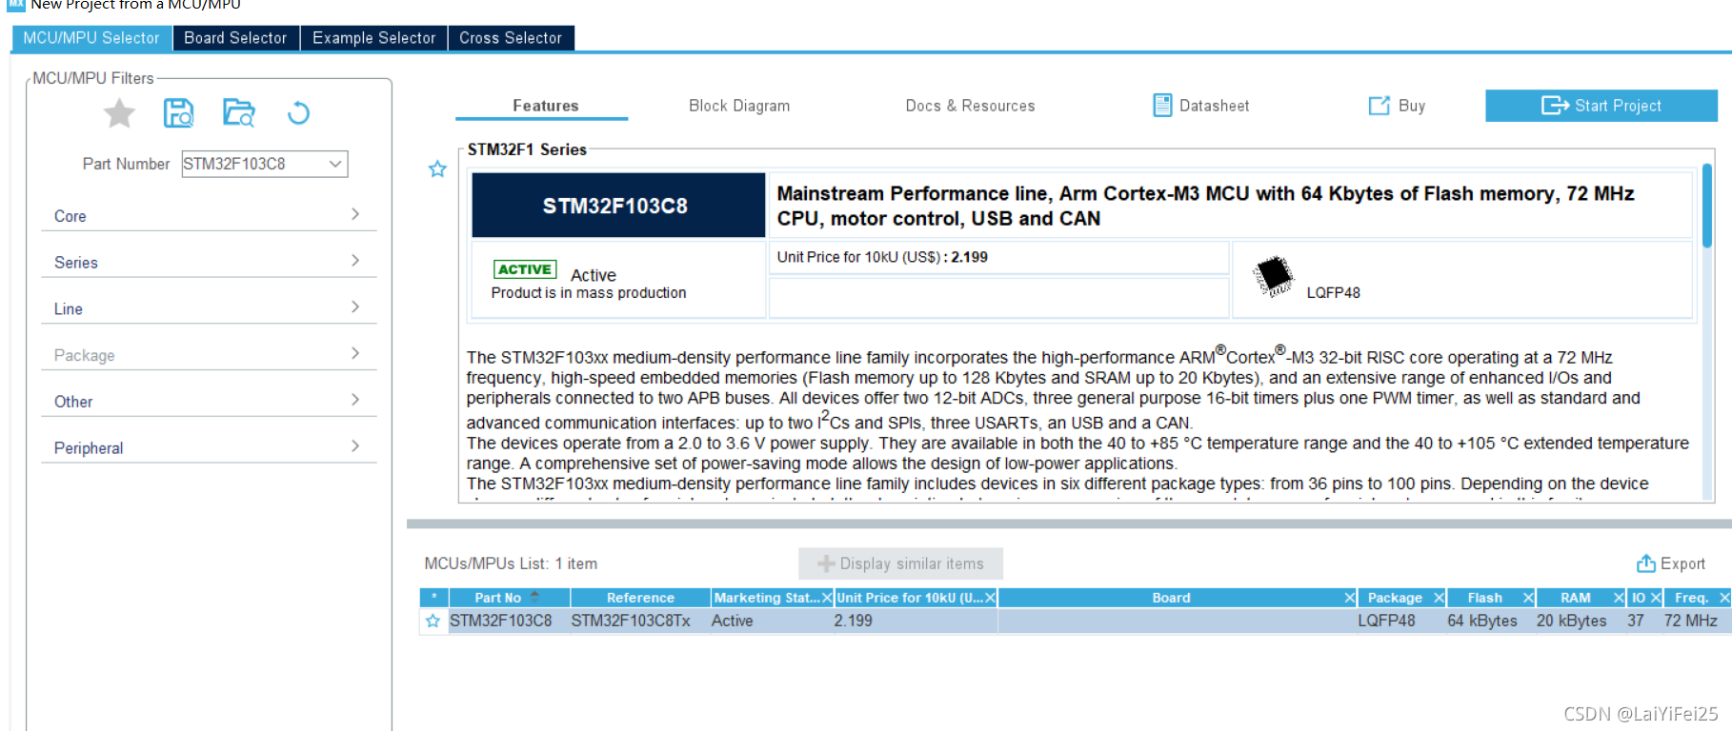
Task: Click the star column header
Action: [x=433, y=598]
